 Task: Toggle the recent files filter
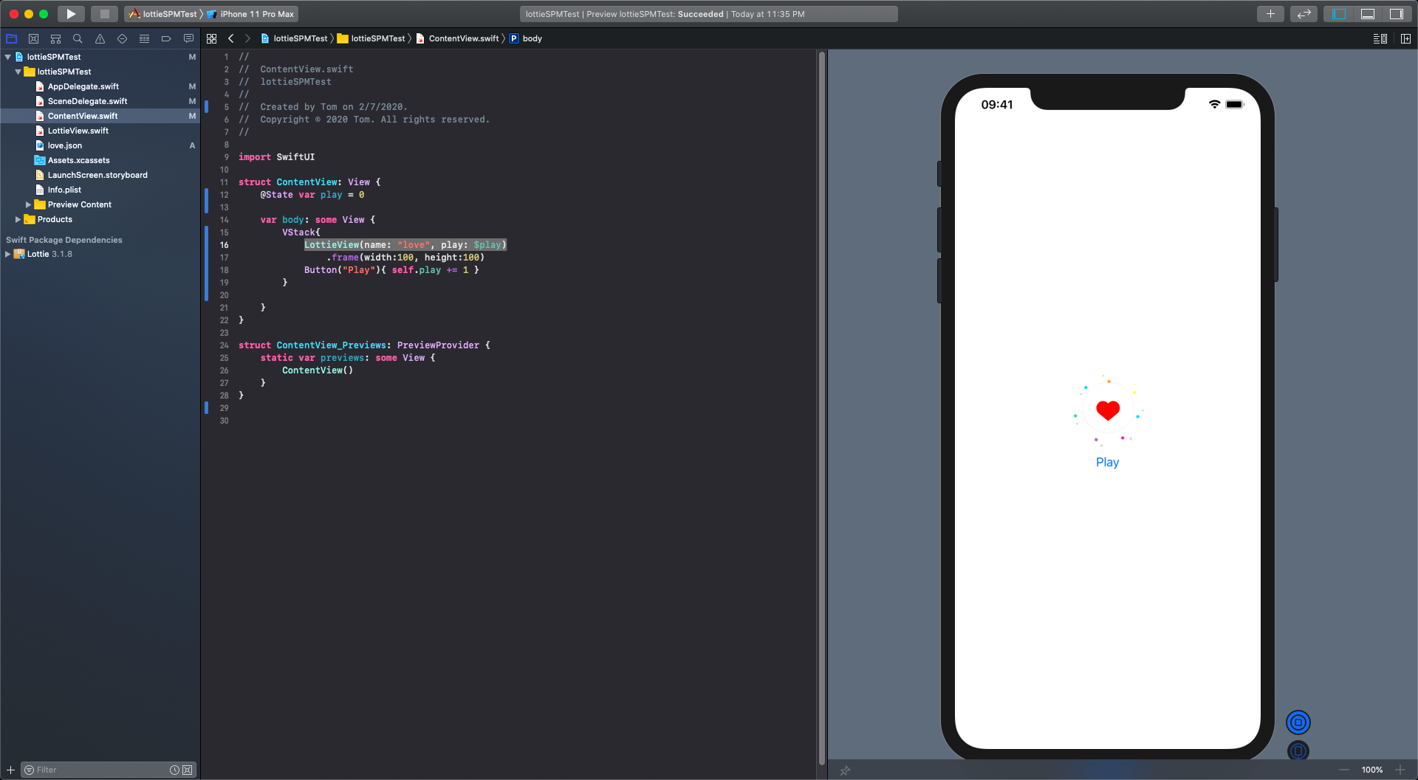click(174, 770)
